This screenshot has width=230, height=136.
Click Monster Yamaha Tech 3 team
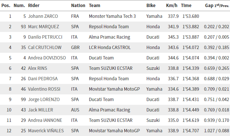112,16
